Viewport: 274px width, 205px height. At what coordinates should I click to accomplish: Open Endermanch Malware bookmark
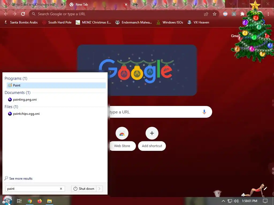coord(134,22)
